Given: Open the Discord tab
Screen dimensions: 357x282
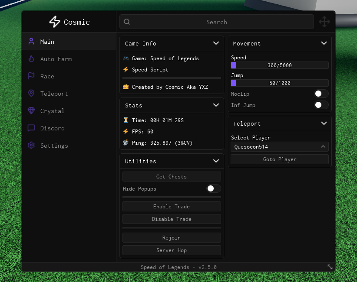Looking at the screenshot, I should 69,128.
